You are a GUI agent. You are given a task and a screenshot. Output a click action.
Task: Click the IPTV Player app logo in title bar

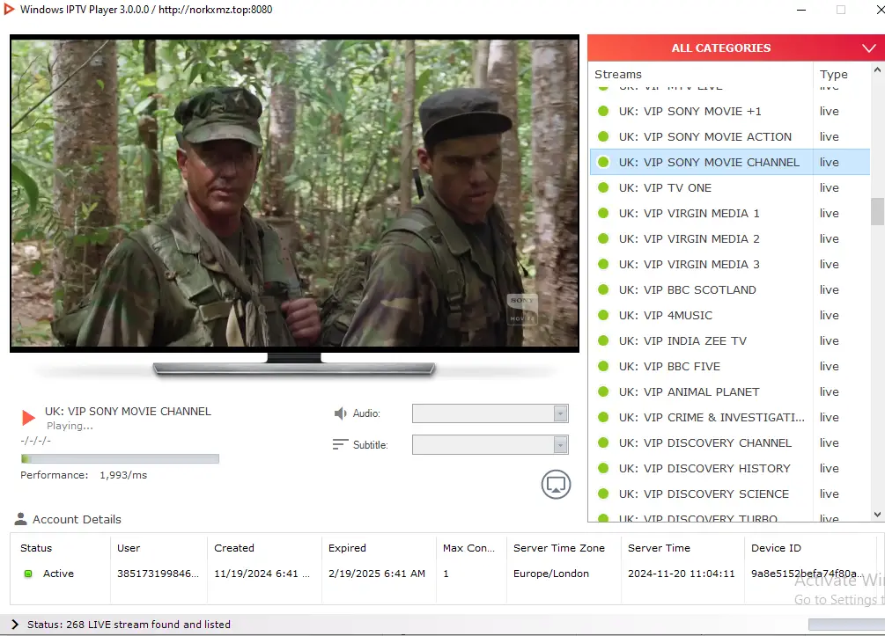coord(9,10)
